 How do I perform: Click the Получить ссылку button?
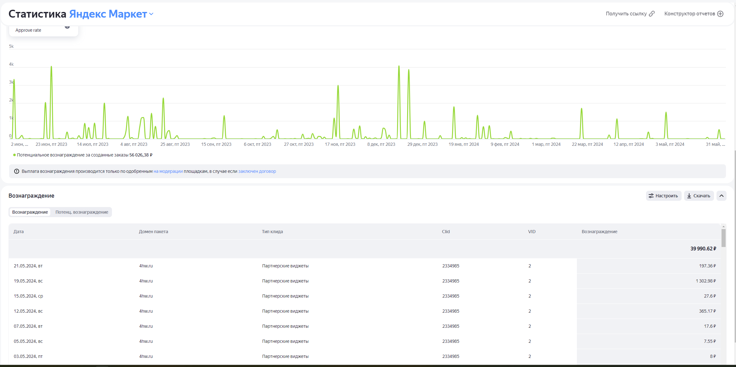626,14
